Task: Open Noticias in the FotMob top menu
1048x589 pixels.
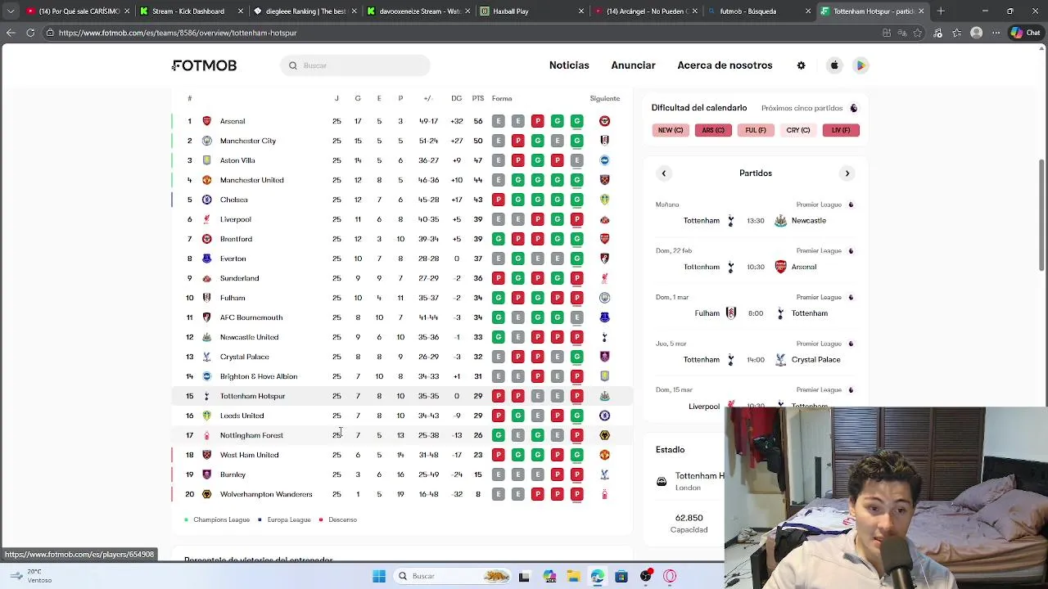Action: pos(569,65)
